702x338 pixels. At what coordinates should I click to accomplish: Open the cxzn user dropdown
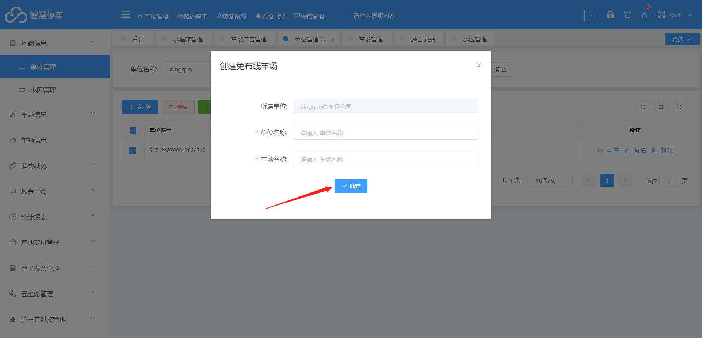click(681, 15)
